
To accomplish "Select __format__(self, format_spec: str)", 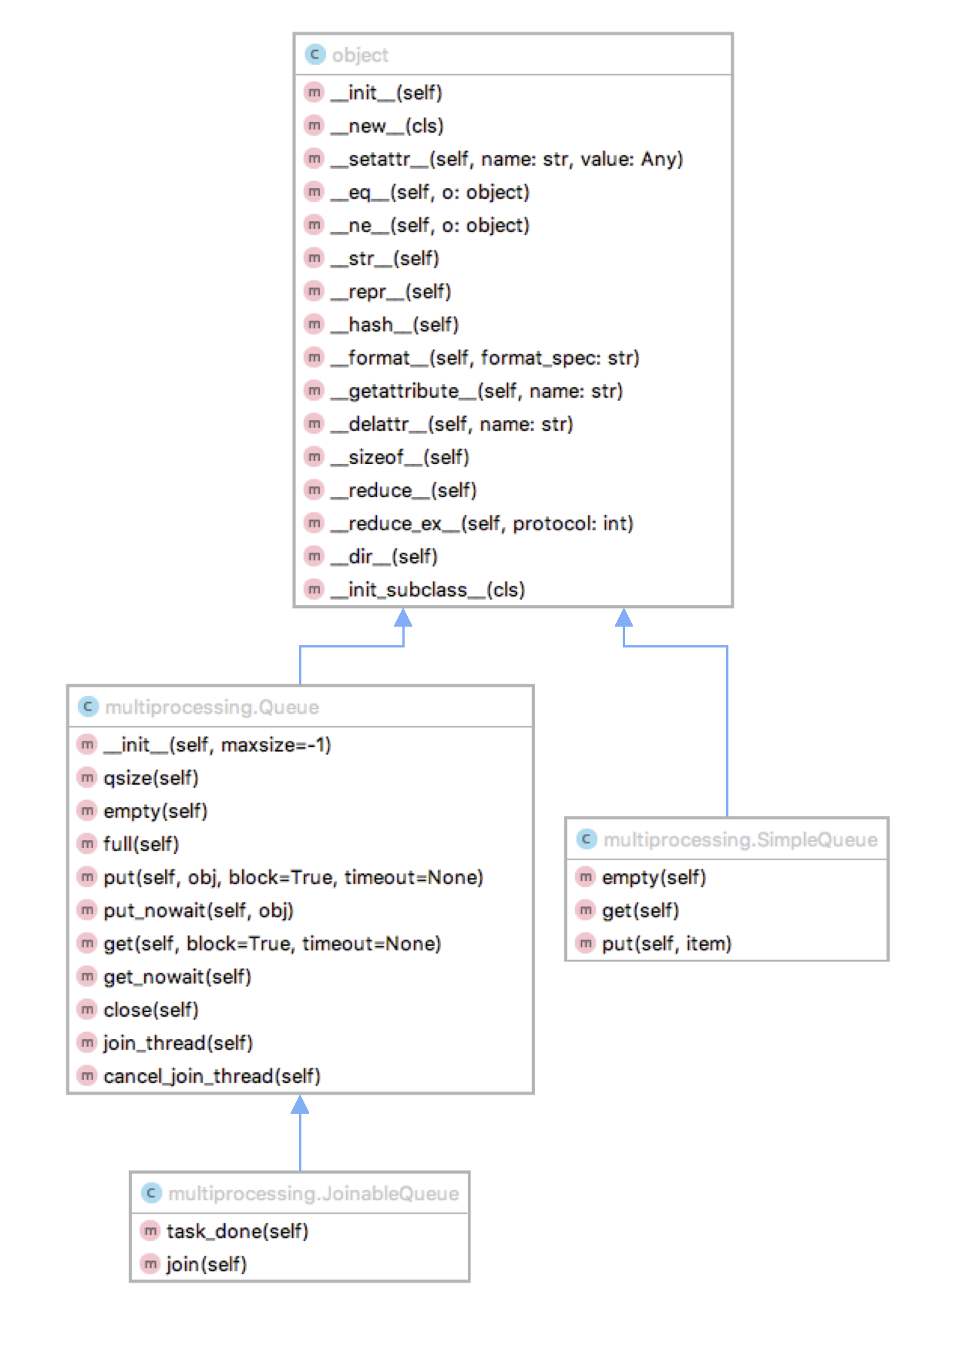I will [486, 358].
